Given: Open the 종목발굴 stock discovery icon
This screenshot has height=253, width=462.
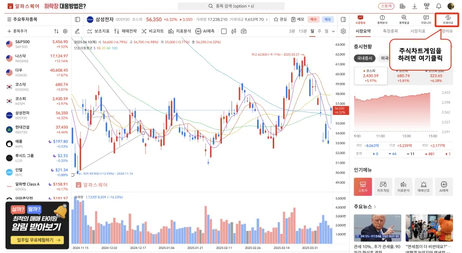Looking at the screenshot, I should click(x=404, y=20).
